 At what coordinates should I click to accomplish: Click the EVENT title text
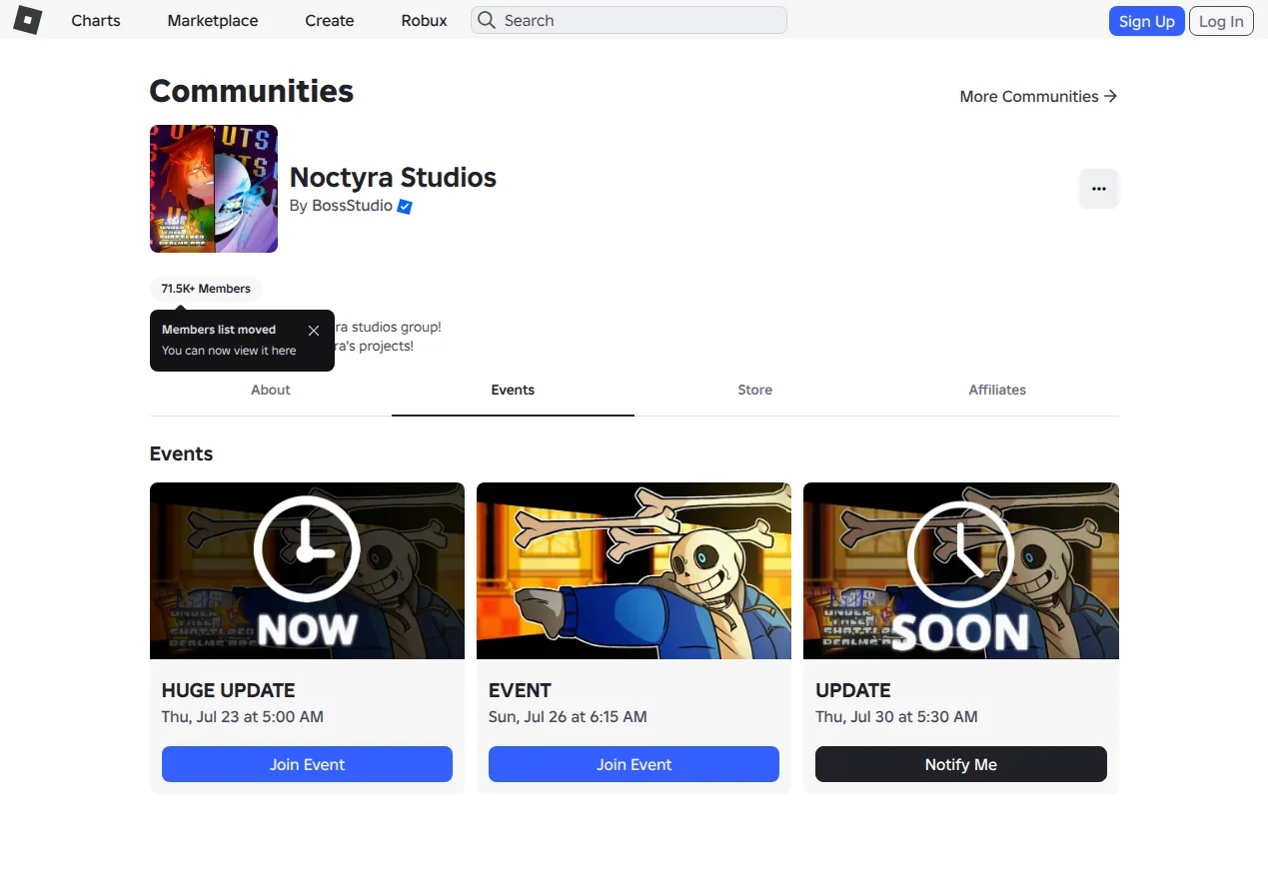click(520, 690)
